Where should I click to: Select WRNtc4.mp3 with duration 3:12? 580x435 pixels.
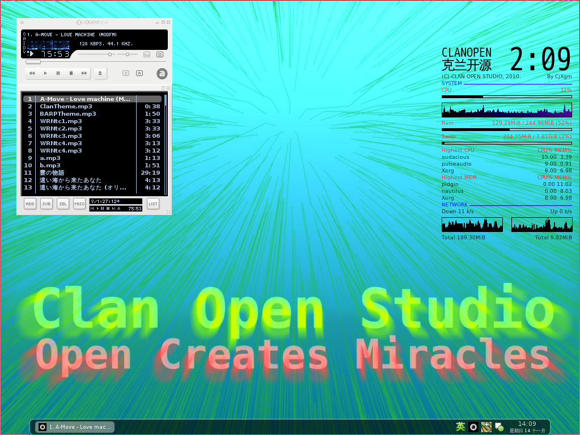[x=92, y=150]
